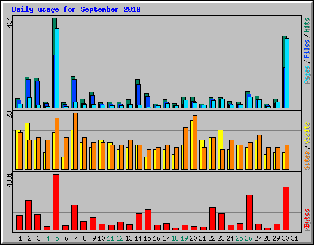Click the cyan pages bar for day 30
314x245 pixels.
pos(287,73)
